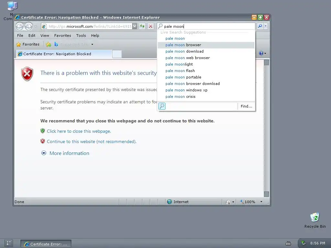
Task: Open the Help menu
Action: click(95, 36)
